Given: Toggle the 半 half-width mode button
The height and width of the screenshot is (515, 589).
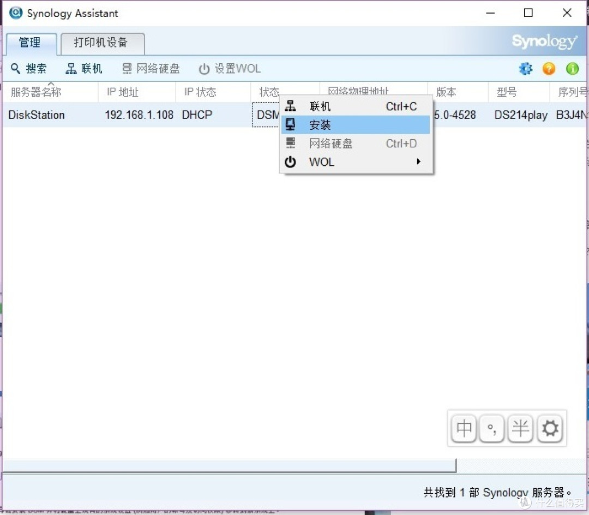Looking at the screenshot, I should 520,428.
